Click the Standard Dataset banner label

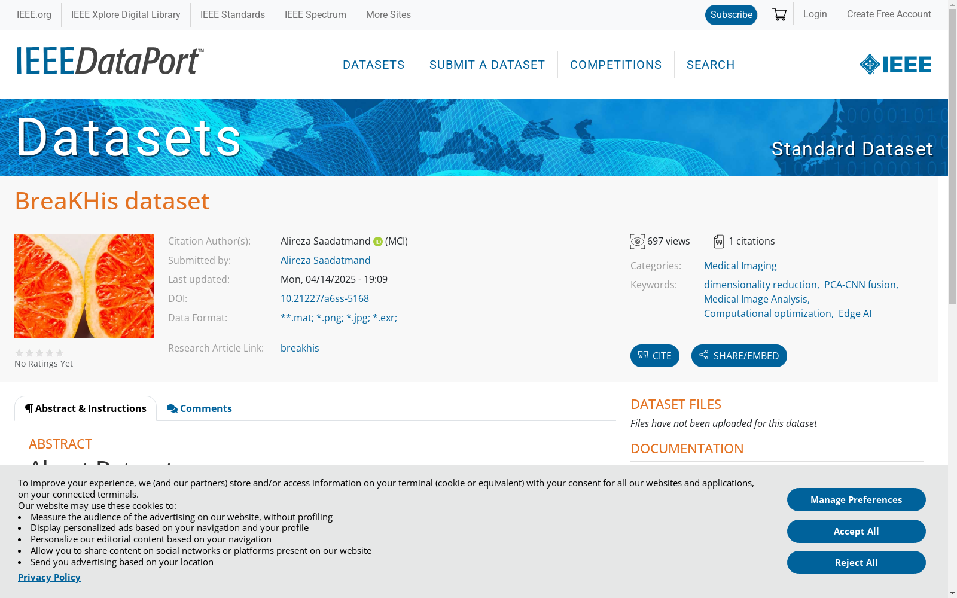click(x=852, y=149)
